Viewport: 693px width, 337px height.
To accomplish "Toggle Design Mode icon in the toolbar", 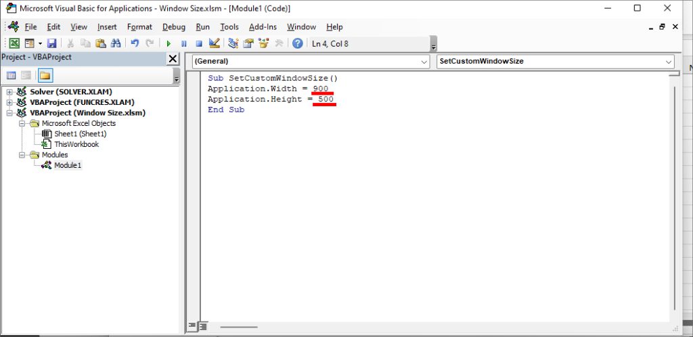I will [x=215, y=43].
